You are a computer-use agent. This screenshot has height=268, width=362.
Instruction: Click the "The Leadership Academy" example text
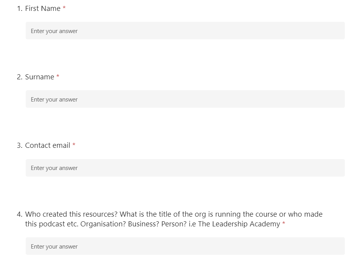[x=239, y=224]
